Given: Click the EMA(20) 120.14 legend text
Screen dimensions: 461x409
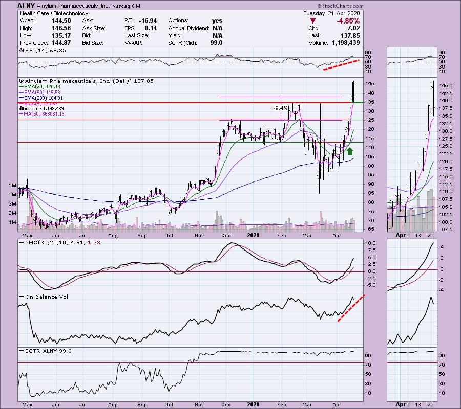Looking at the screenshot, I should point(43,87).
